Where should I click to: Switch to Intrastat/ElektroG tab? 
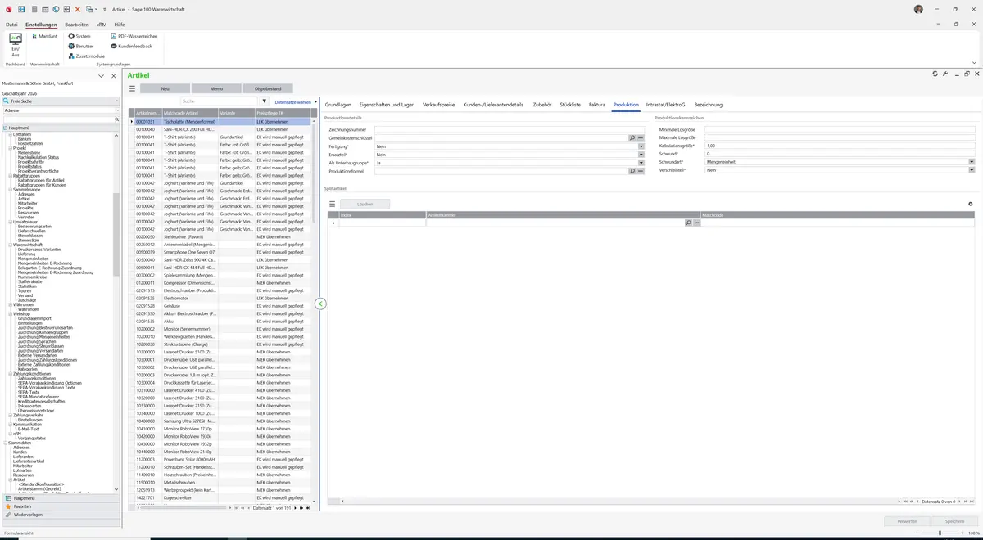(665, 105)
